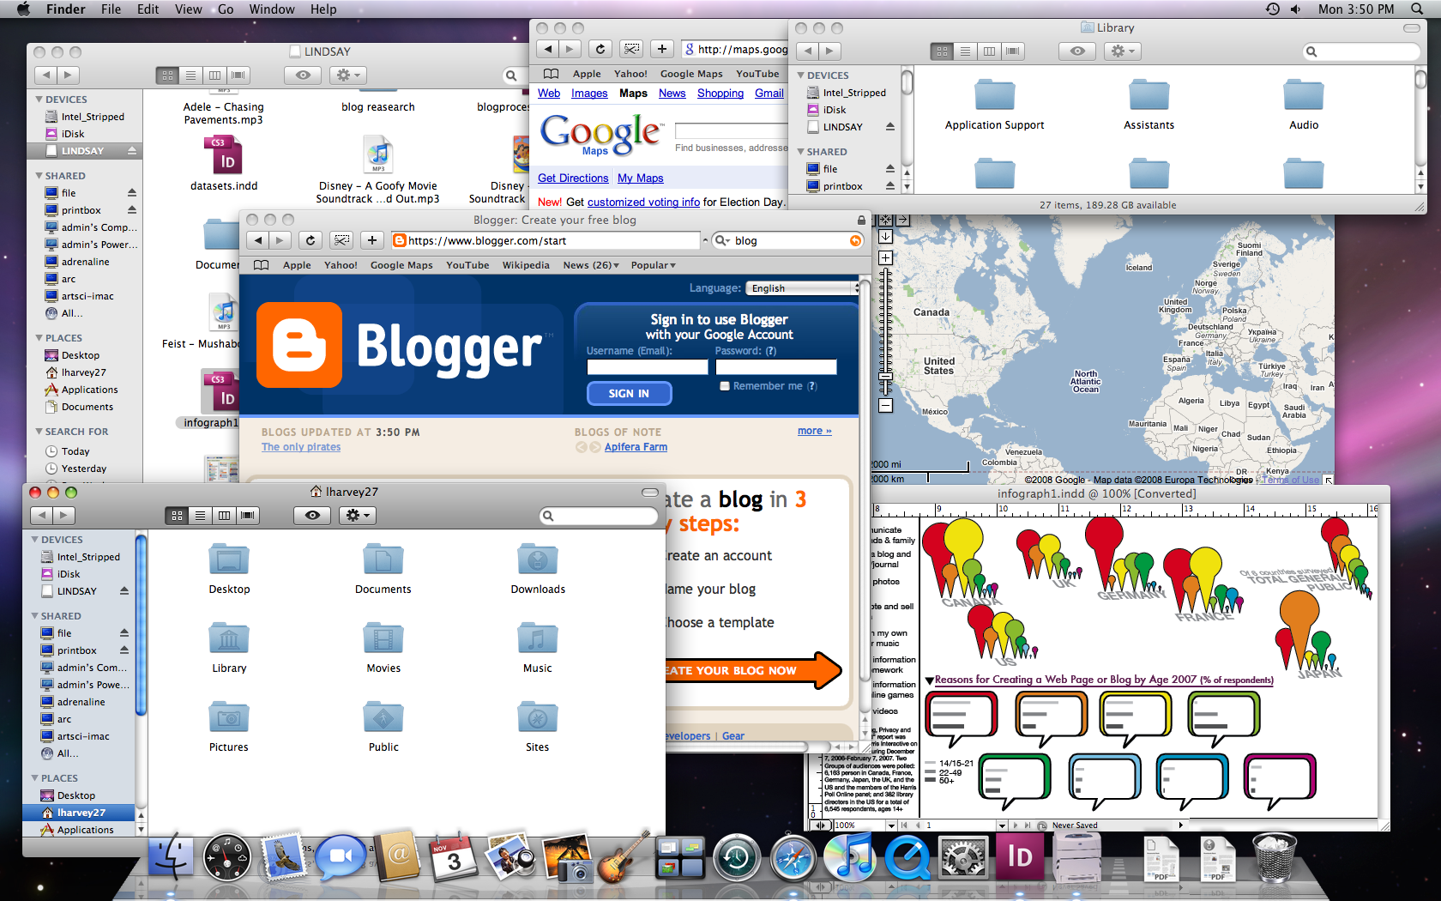Click Safari compass icon in Dock
This screenshot has width=1441, height=901.
(x=793, y=858)
